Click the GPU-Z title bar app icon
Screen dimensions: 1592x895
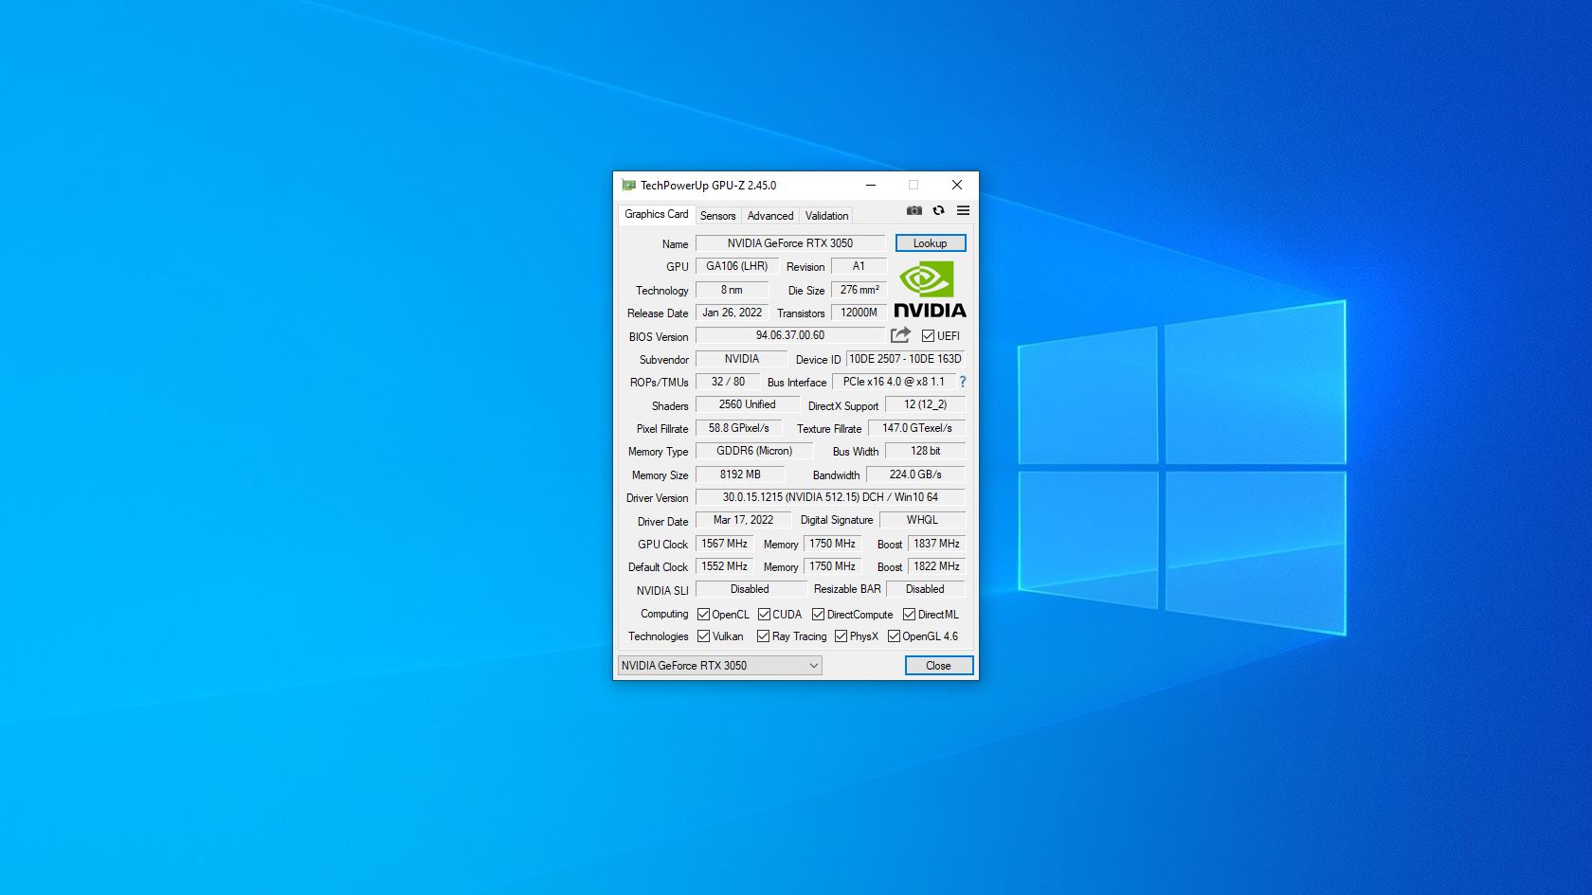628,185
